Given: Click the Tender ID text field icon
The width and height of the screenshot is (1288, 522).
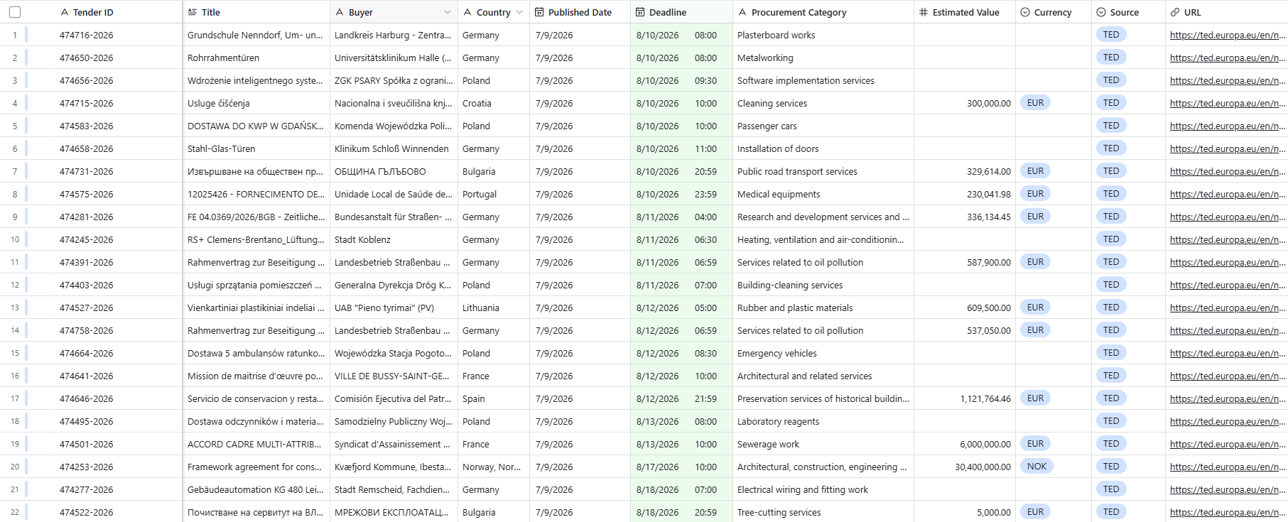Looking at the screenshot, I should (x=65, y=12).
